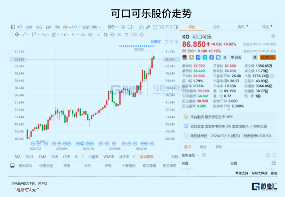The height and width of the screenshot is (197, 285).
Task: Select the pencil draw tool icon
Action: click(x=148, y=27)
